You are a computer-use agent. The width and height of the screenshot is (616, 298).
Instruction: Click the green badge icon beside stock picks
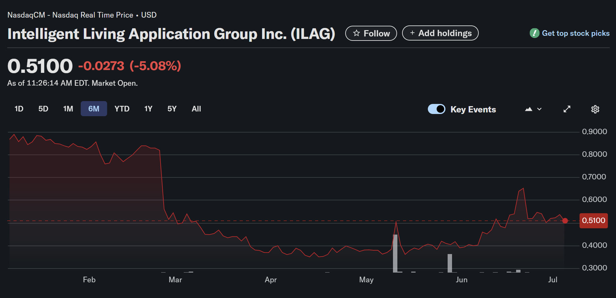[534, 33]
